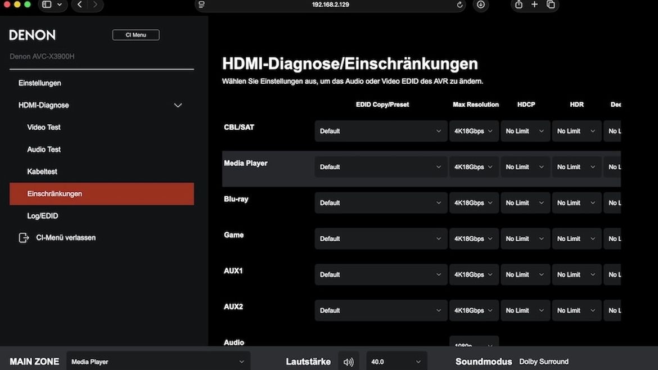This screenshot has height=370, width=658.
Task: Click the exit icon beside CI-Menü verlassen
Action: (24, 238)
